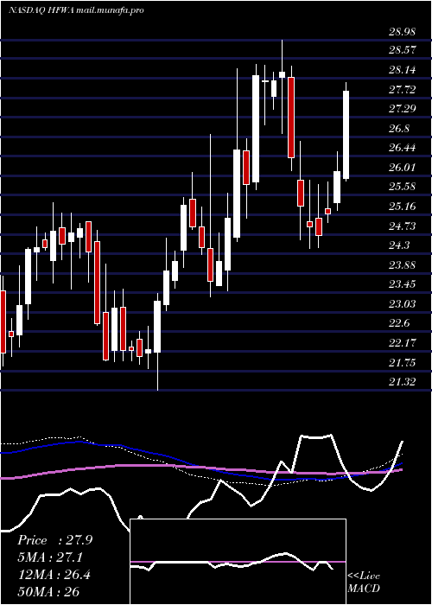The width and height of the screenshot is (432, 605).
Task: Select the 26.44 price axis label
Action: [403, 148]
